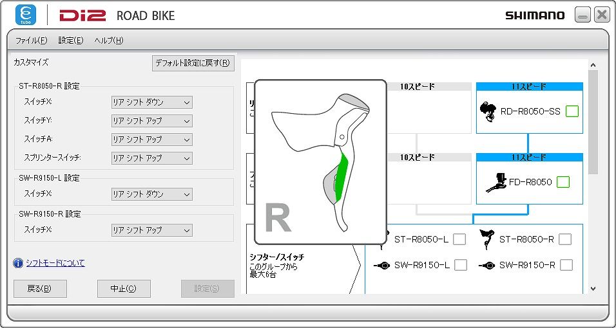Click the SW-R9150-R 設定 group title
The height and width of the screenshot is (328, 616).
point(50,214)
